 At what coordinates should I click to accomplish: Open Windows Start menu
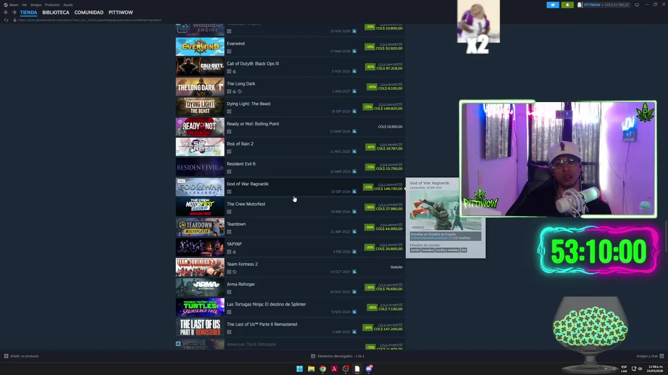[x=300, y=369]
